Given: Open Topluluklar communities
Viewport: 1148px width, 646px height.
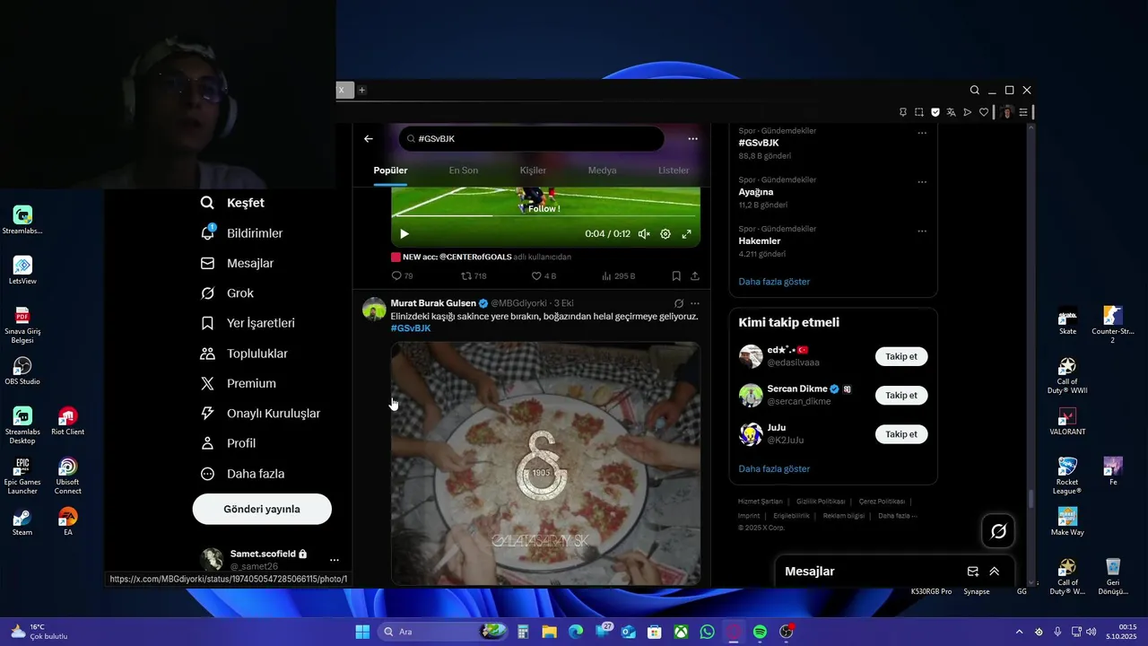Looking at the screenshot, I should (x=244, y=354).
